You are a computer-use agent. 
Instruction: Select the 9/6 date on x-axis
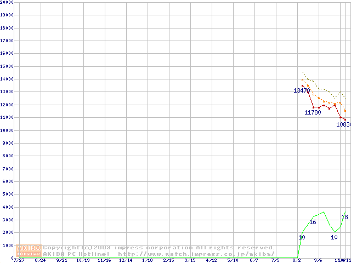click(x=318, y=260)
